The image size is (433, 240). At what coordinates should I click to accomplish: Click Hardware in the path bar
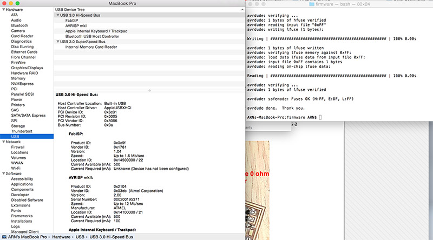click(x=61, y=237)
